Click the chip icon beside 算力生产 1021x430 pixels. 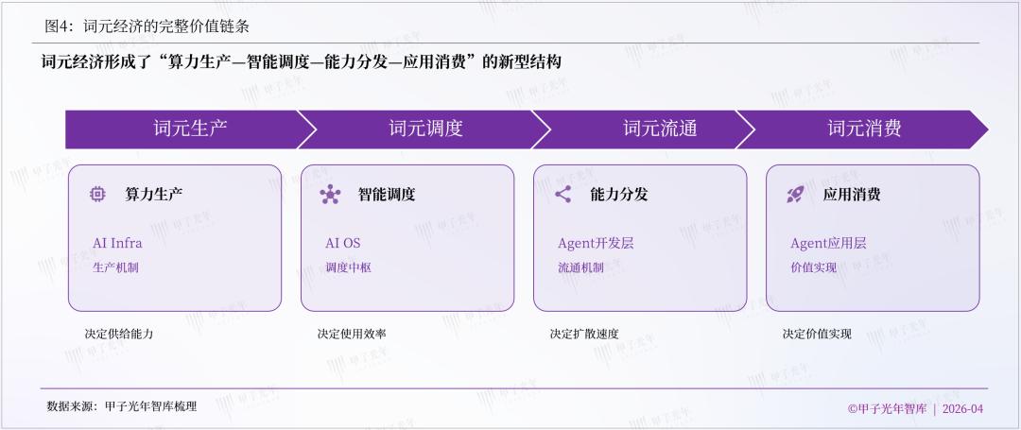pyautogui.click(x=96, y=195)
